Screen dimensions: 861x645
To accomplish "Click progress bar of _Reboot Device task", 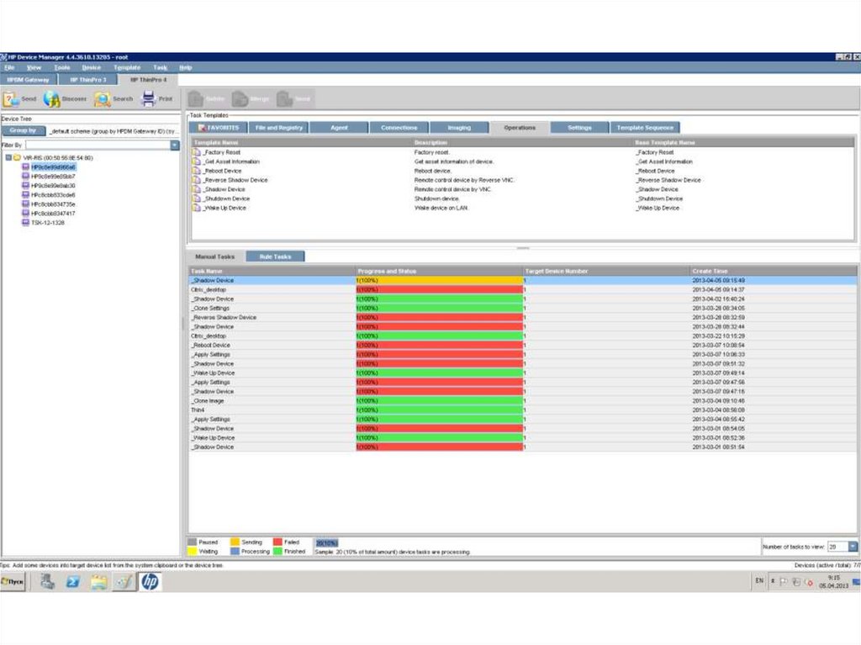I will click(439, 345).
